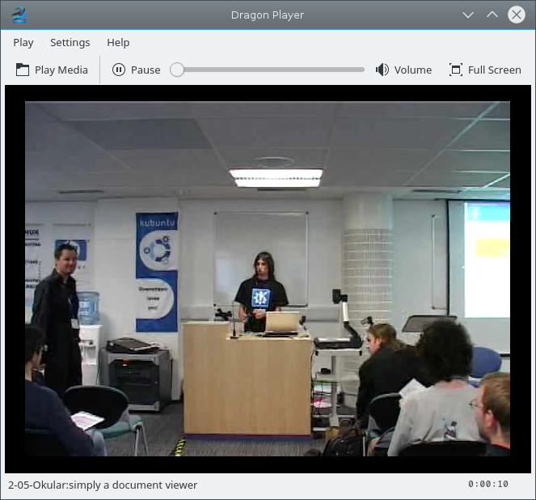Click the Dragon Player app icon in title bar
The height and width of the screenshot is (500, 536).
[20, 15]
